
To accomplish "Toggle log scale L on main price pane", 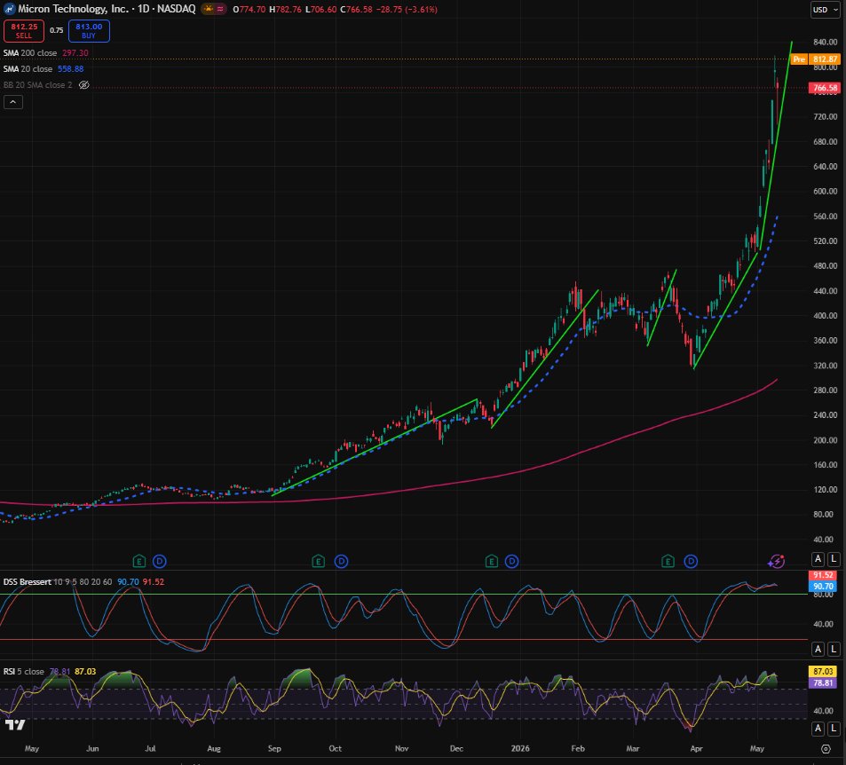I will 833,559.
